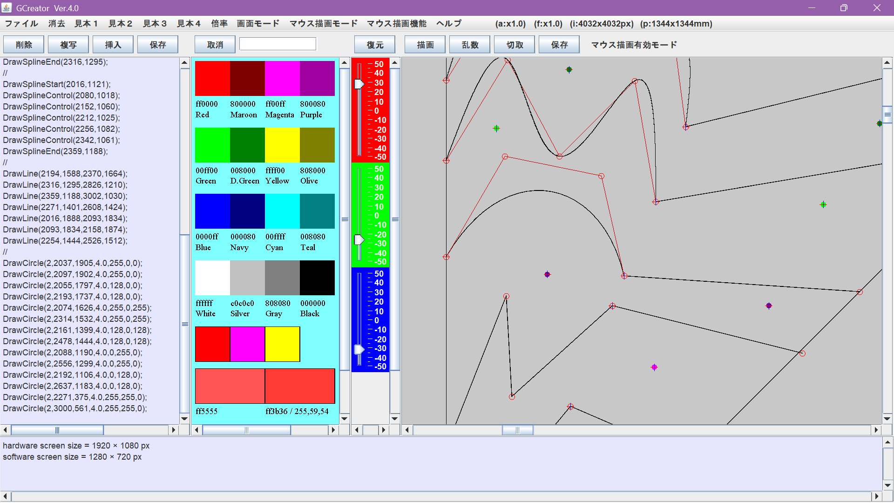Open the ファイル menu
This screenshot has width=894, height=503.
pyautogui.click(x=21, y=24)
